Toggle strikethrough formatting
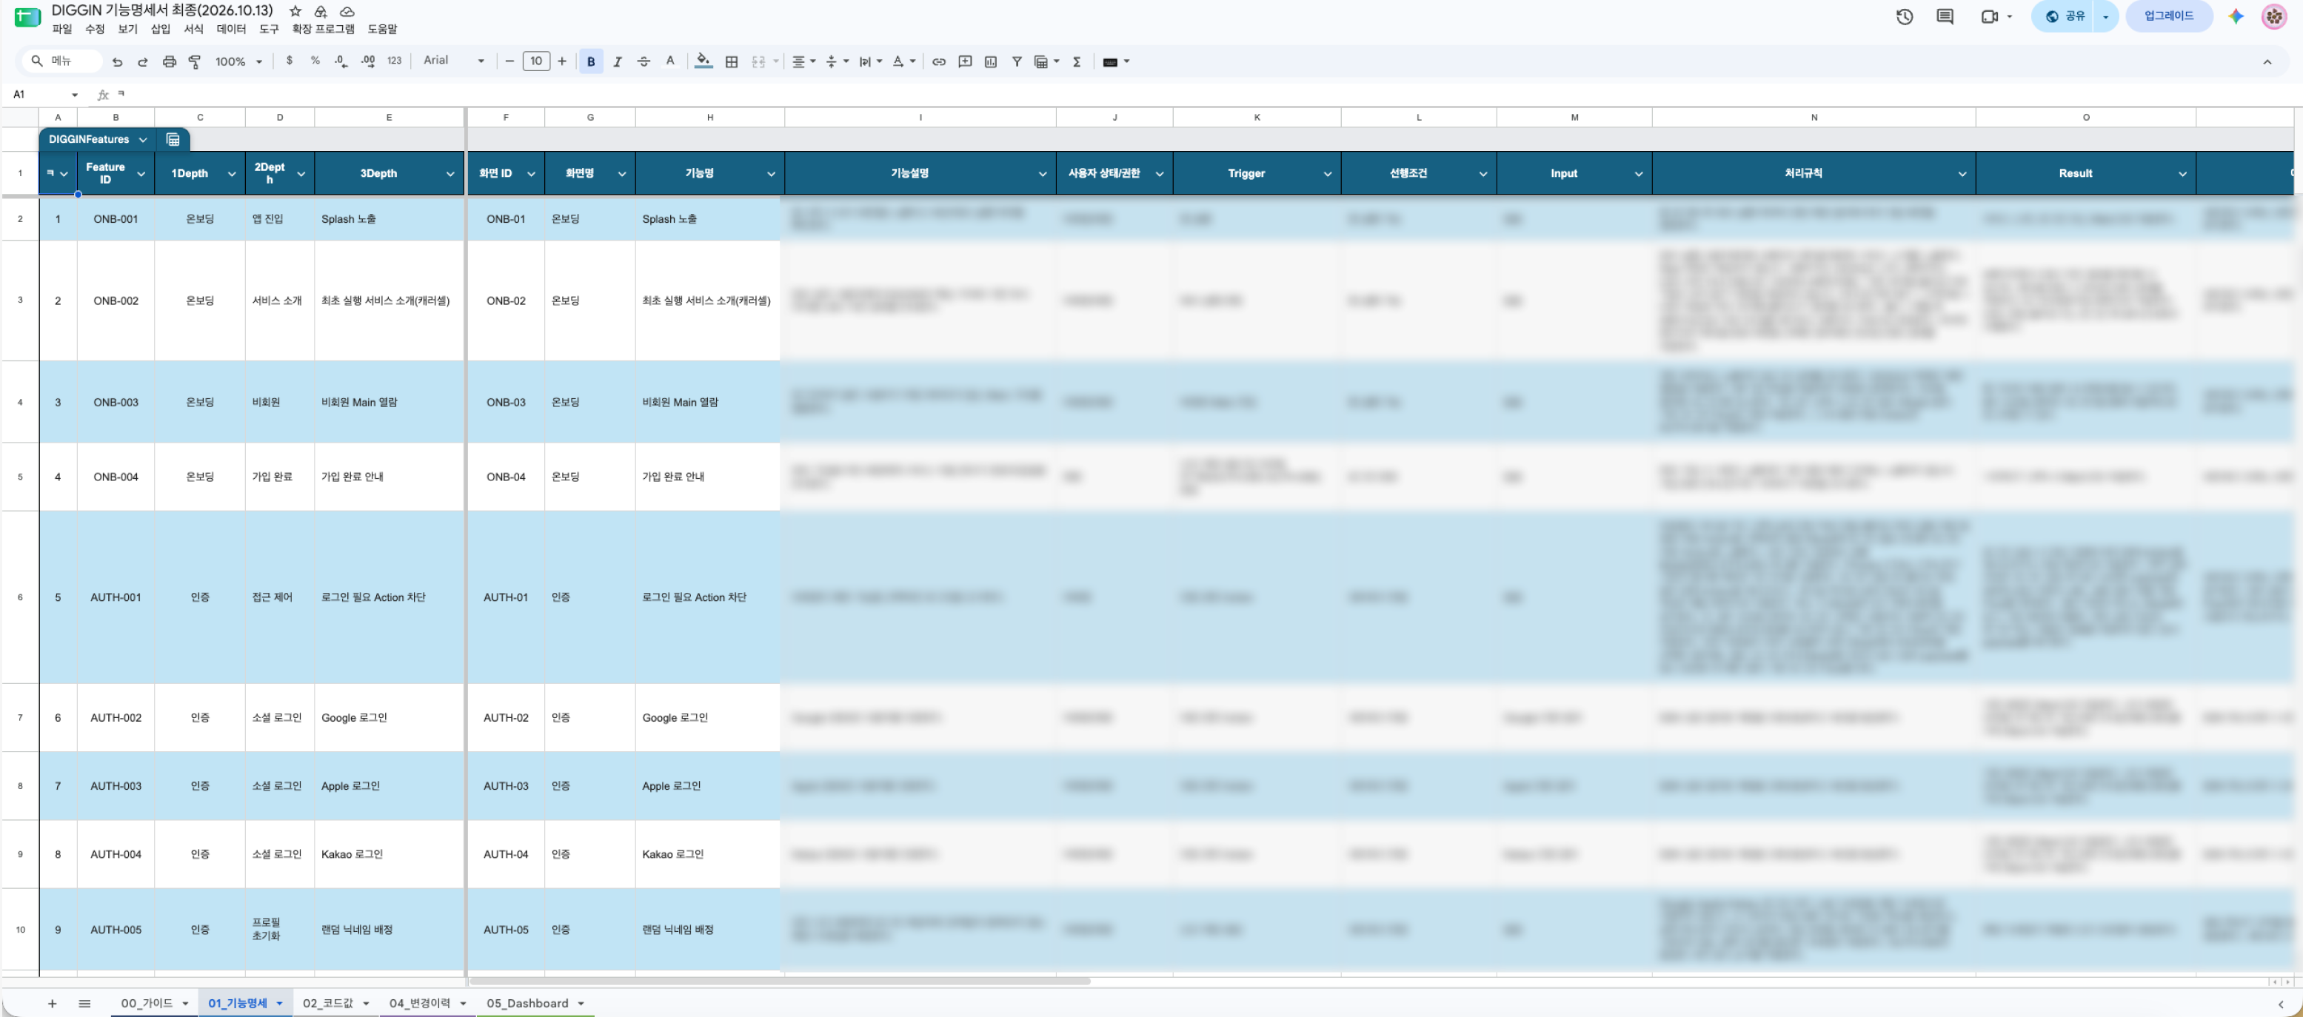The height and width of the screenshot is (1017, 2303). (644, 61)
